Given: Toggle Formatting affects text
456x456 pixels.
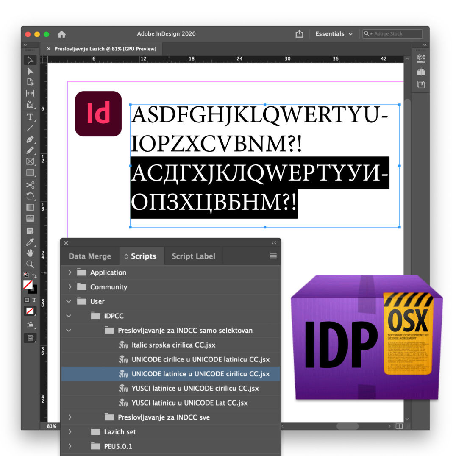Looking at the screenshot, I should [34, 300].
